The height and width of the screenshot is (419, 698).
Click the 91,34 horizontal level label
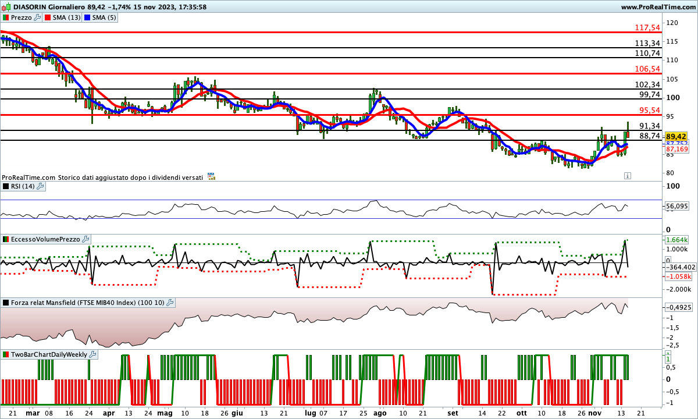[x=650, y=126]
